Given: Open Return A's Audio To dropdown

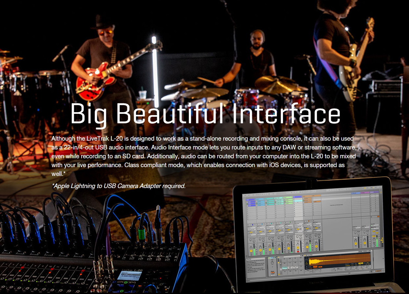Looking at the screenshot, I should 356,227.
